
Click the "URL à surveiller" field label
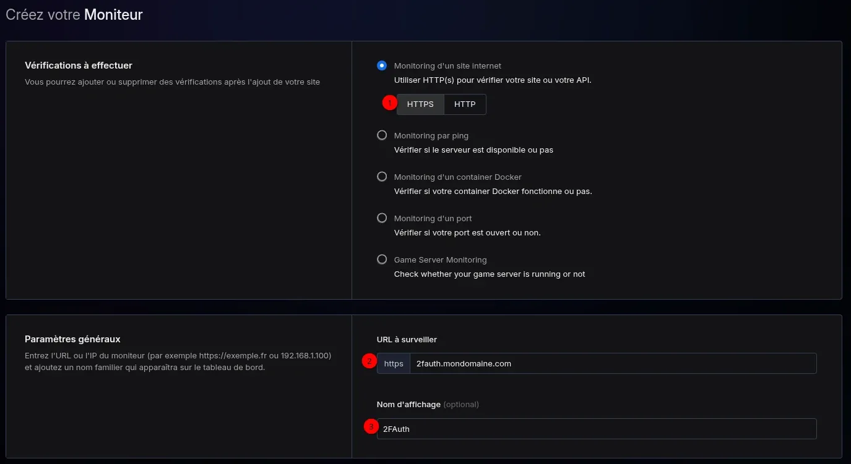[x=407, y=339]
